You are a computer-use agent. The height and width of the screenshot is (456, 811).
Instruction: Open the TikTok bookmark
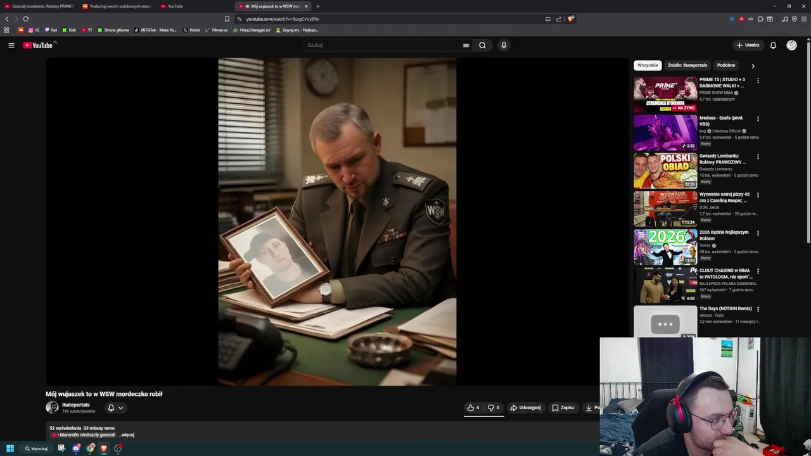(156, 30)
